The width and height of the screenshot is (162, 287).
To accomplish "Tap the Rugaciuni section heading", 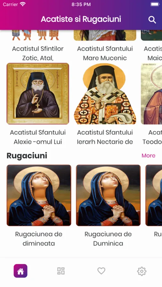I will pos(27,156).
